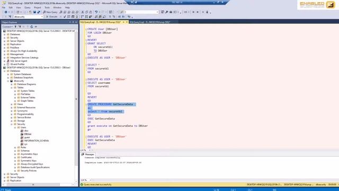Select the dbsecurity database icon
The width and height of the screenshot is (339, 191).
(x=12, y=81)
